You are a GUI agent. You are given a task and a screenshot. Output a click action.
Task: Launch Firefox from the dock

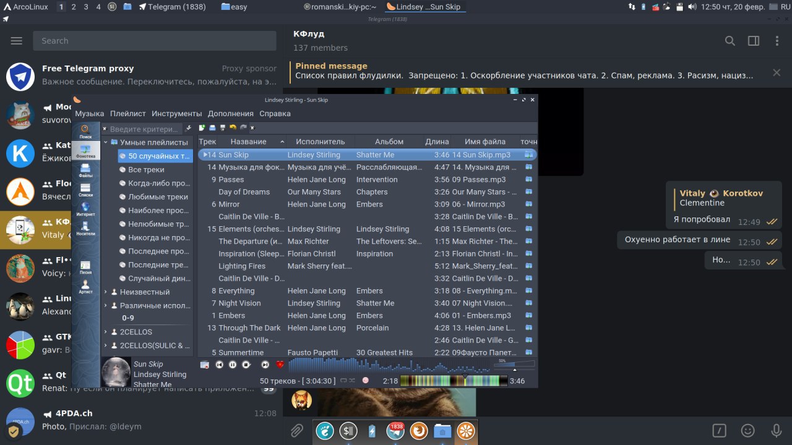click(x=419, y=431)
